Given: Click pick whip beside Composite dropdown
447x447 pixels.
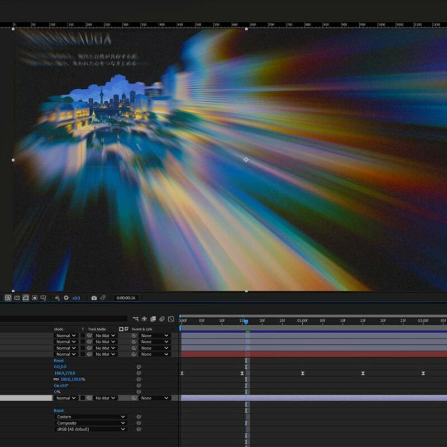Looking at the screenshot, I should point(139,423).
